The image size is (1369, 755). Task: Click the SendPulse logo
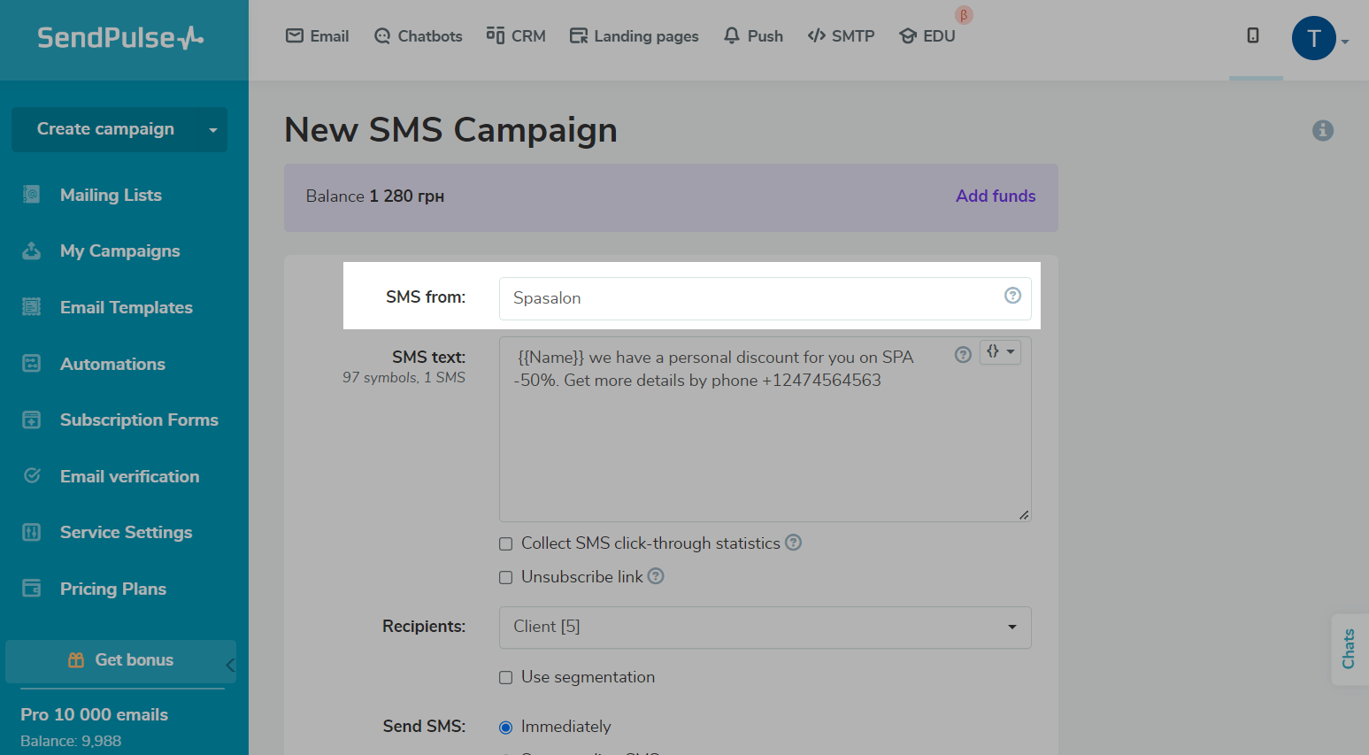tap(120, 38)
